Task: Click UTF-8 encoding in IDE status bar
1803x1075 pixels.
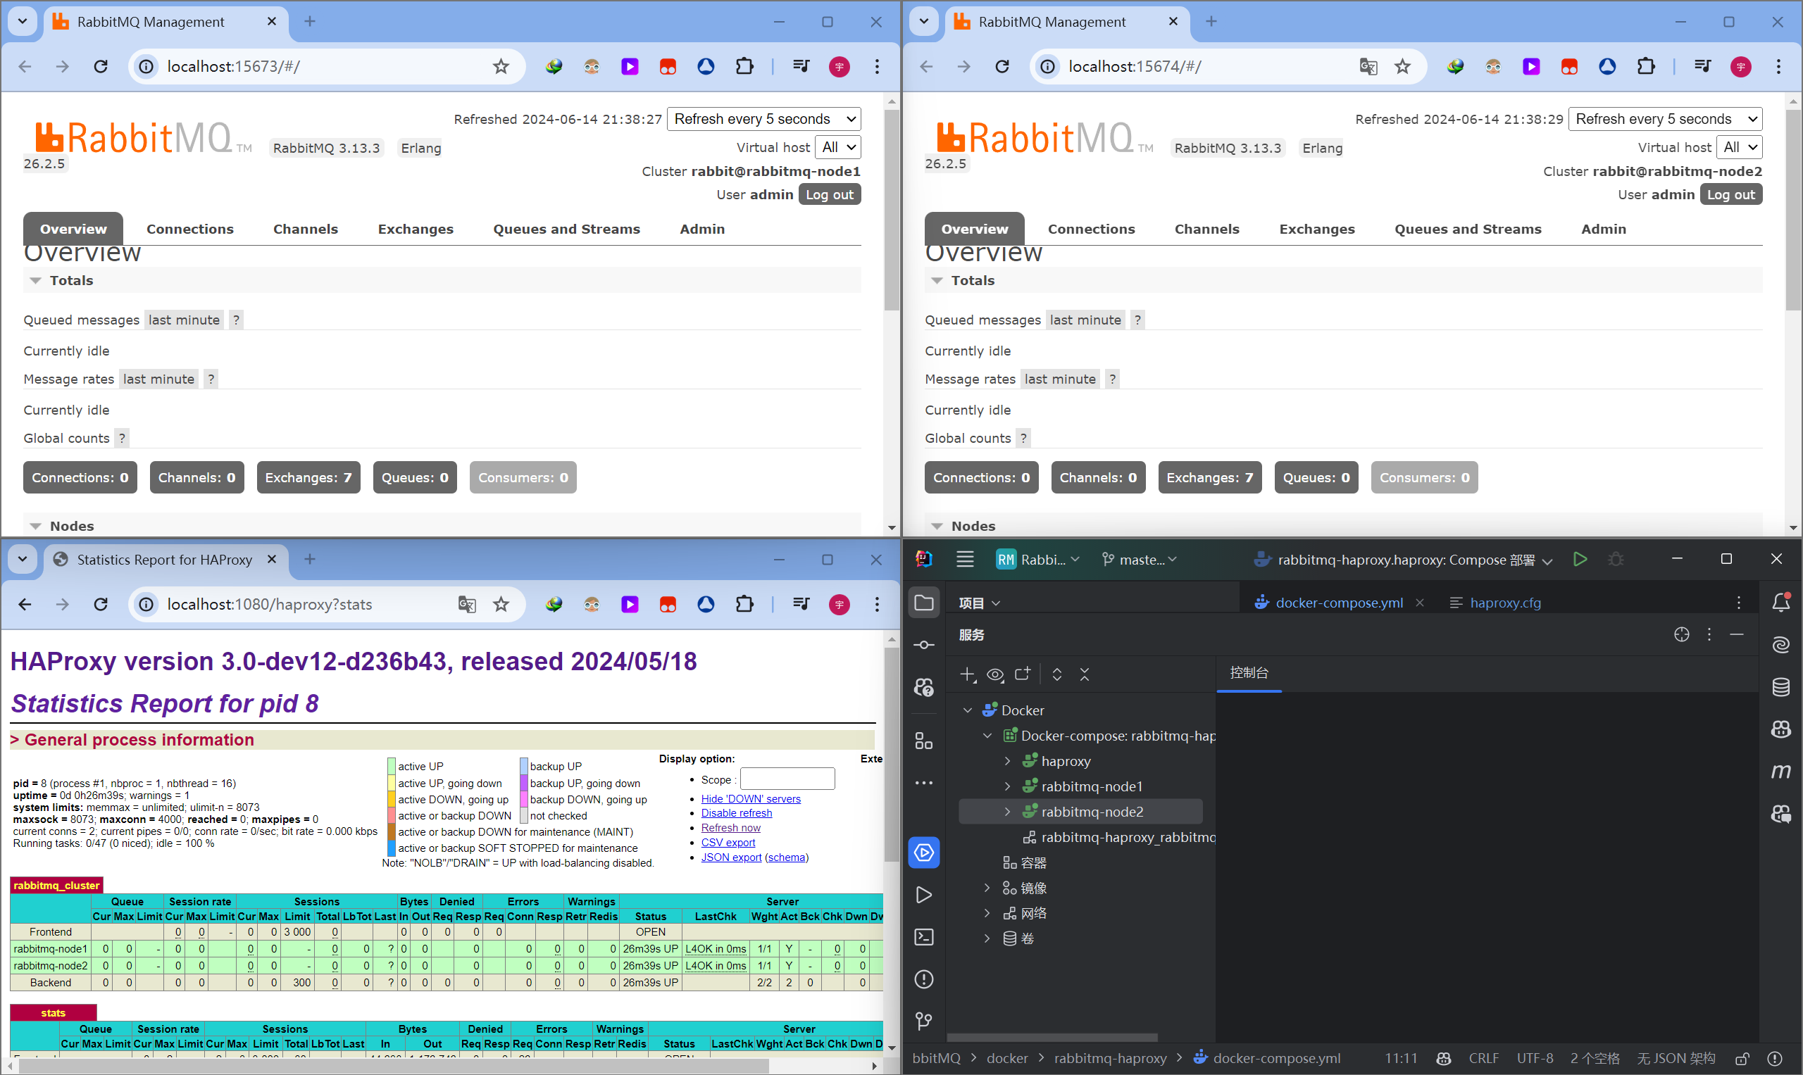Action: [1535, 1058]
